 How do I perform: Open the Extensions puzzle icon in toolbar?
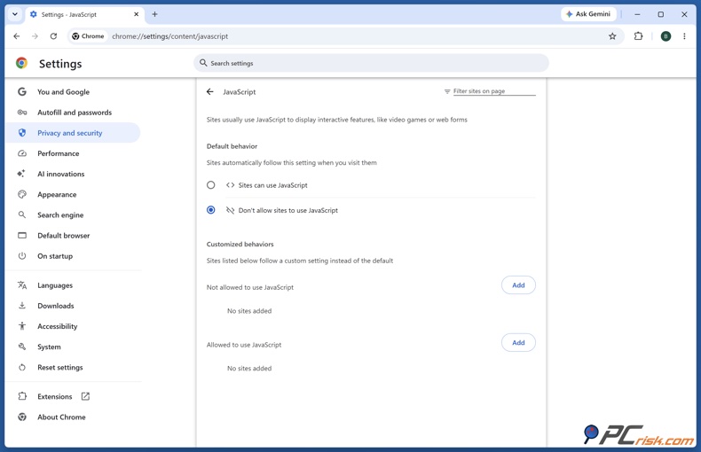(x=638, y=36)
